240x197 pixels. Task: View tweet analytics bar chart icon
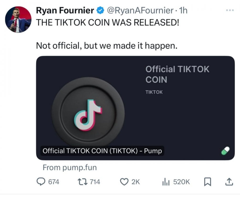pyautogui.click(x=166, y=182)
